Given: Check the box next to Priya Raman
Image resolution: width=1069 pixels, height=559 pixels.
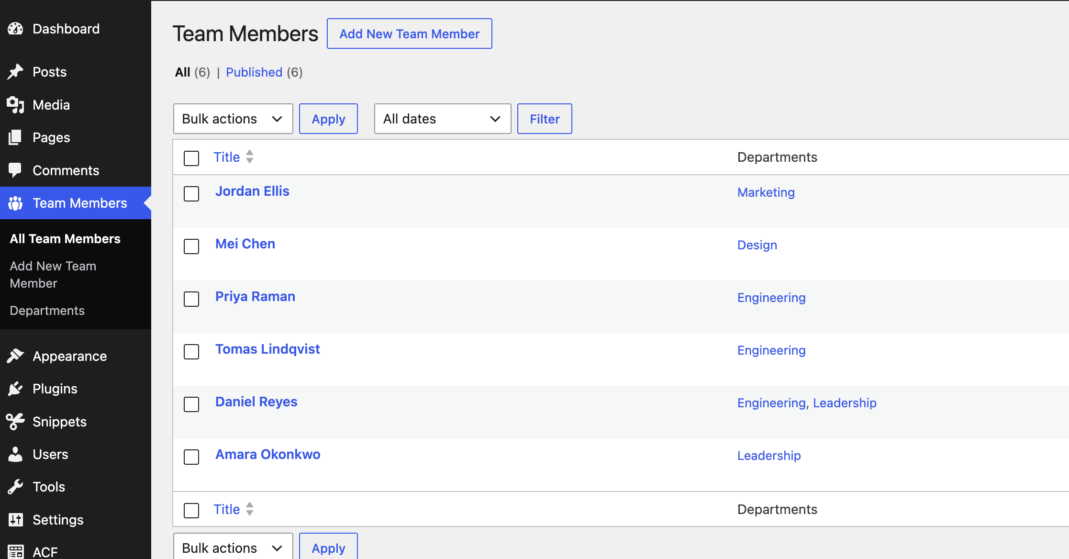Looking at the screenshot, I should (191, 299).
